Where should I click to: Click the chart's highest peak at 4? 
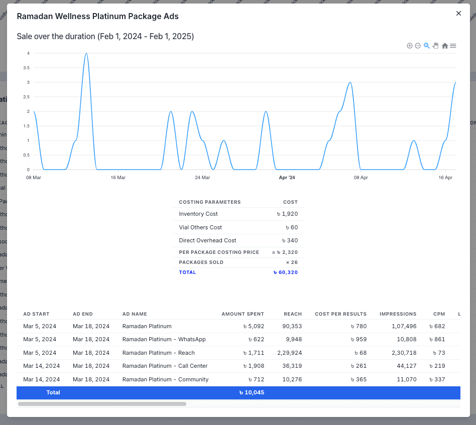(x=86, y=54)
